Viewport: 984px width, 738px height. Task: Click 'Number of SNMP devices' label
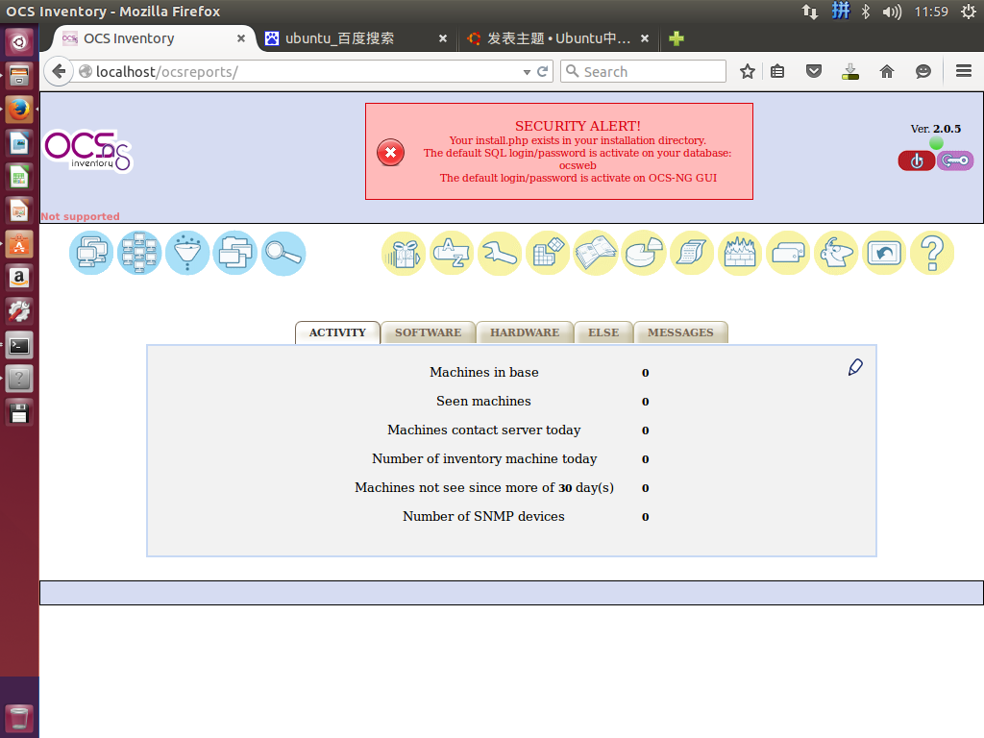point(483,516)
